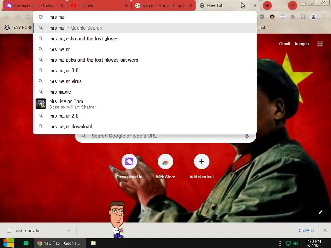Screen dimensions: 331x248
Task: Click the striped flag extension icon
Action: coord(283,17)
